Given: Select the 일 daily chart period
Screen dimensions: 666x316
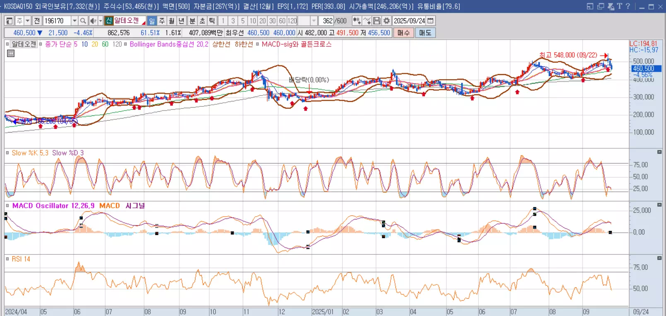Looking at the screenshot, I should pos(152,21).
